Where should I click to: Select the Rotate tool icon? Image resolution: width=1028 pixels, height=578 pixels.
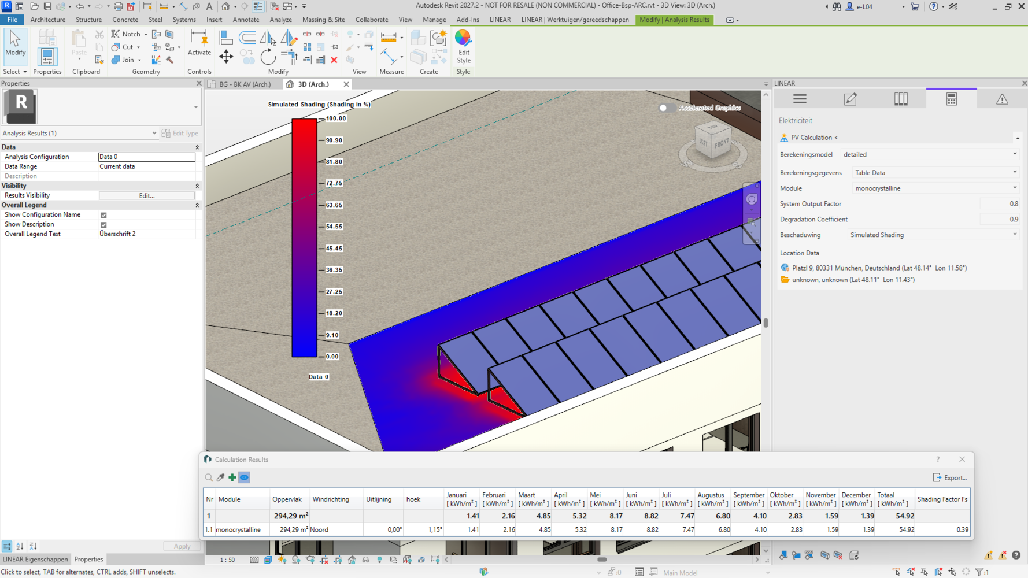[x=268, y=57]
